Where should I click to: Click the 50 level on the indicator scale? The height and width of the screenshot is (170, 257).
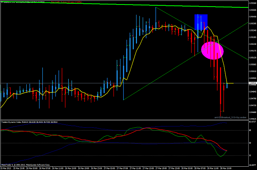[250, 143]
